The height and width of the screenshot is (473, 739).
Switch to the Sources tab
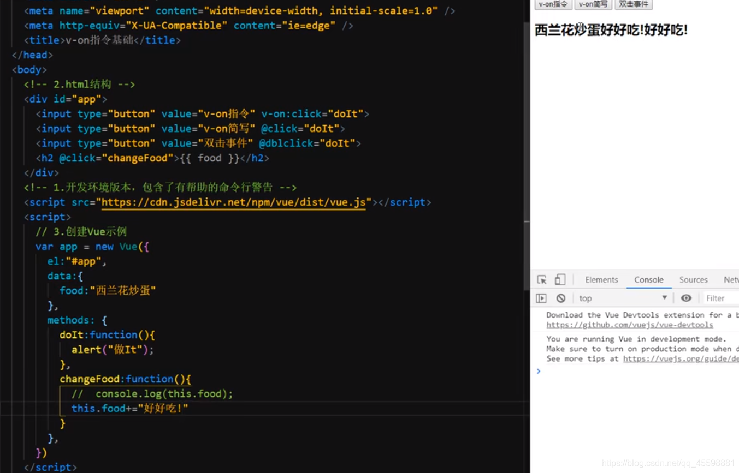[693, 280]
